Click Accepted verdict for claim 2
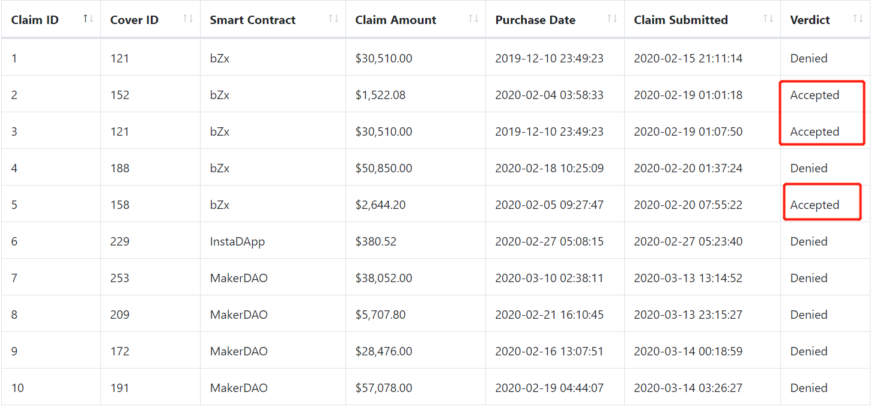 pyautogui.click(x=815, y=95)
